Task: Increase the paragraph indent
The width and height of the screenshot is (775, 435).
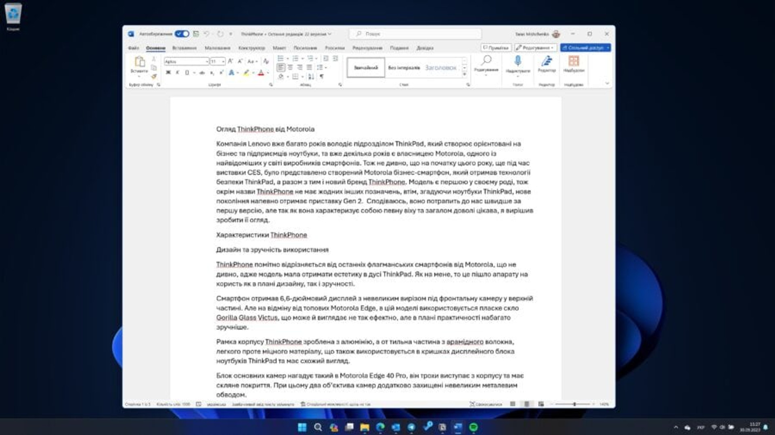Action: pos(335,59)
